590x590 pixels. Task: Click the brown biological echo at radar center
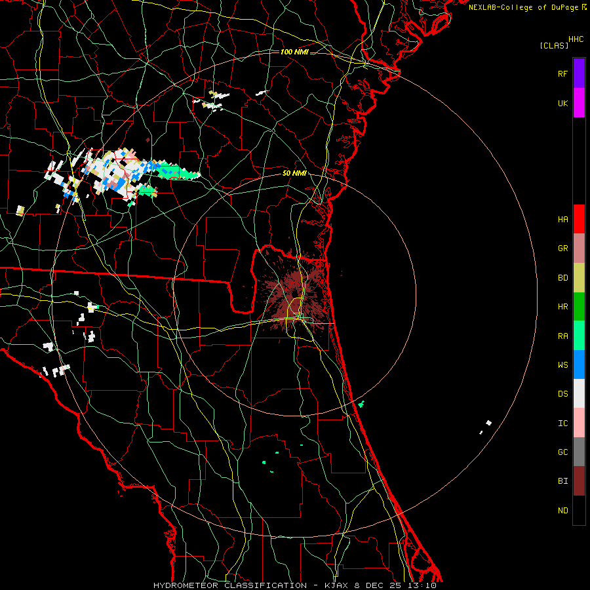click(294, 292)
